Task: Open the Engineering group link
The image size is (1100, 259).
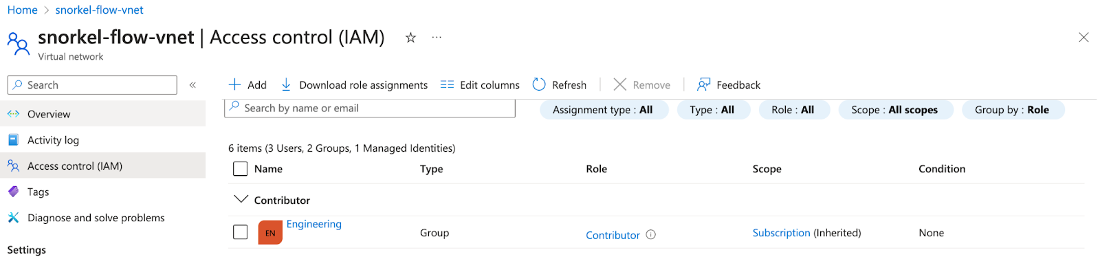Action: (x=314, y=224)
